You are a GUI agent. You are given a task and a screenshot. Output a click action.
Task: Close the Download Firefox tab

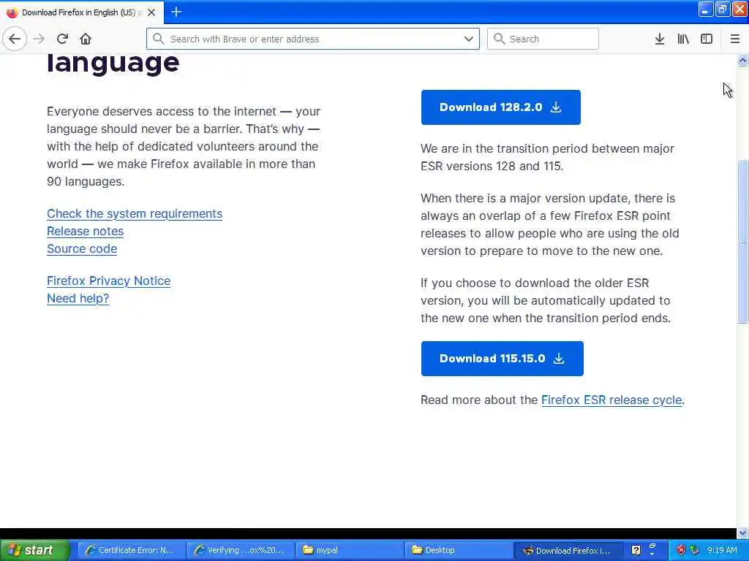click(x=151, y=12)
